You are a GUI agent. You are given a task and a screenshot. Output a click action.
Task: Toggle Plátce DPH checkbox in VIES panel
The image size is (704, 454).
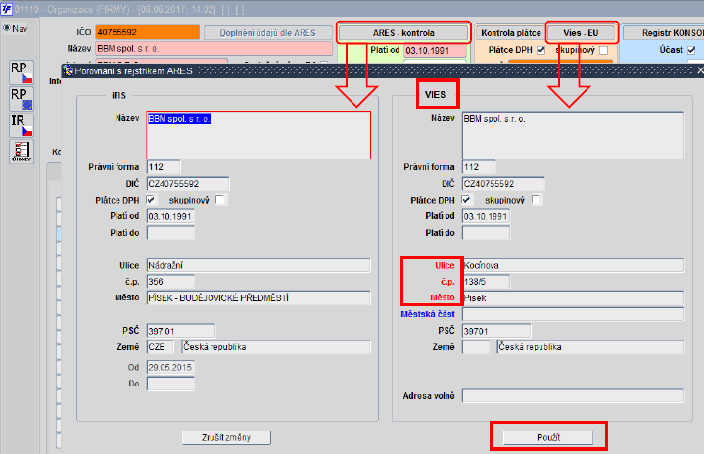[x=467, y=200]
